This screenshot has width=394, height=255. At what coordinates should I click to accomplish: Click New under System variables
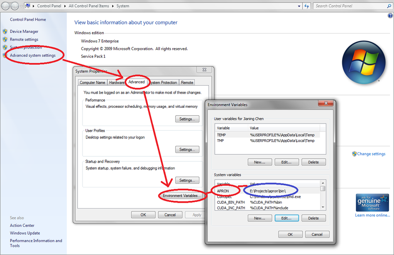click(260, 218)
